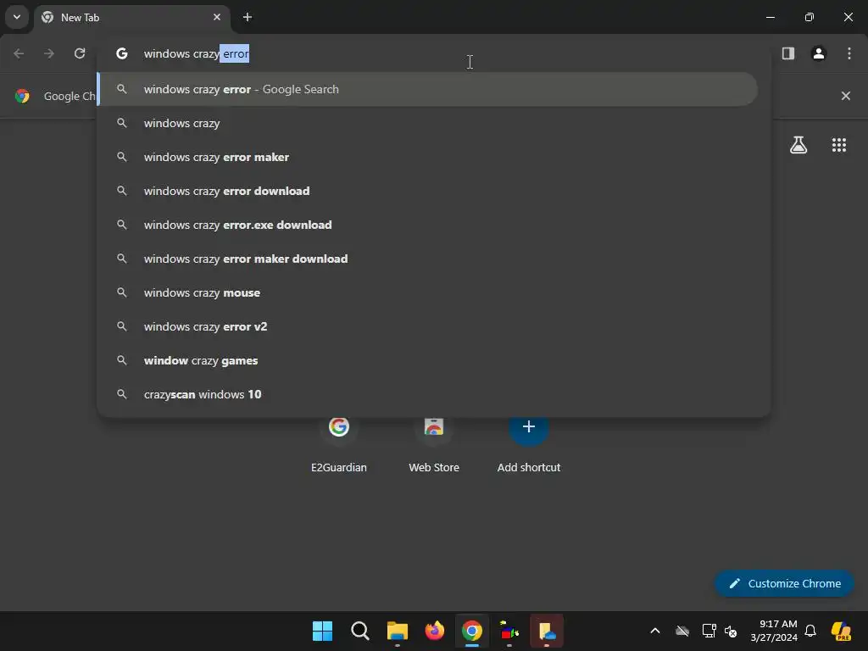Open File Explorer from taskbar
The image size is (868, 651).
tap(397, 631)
